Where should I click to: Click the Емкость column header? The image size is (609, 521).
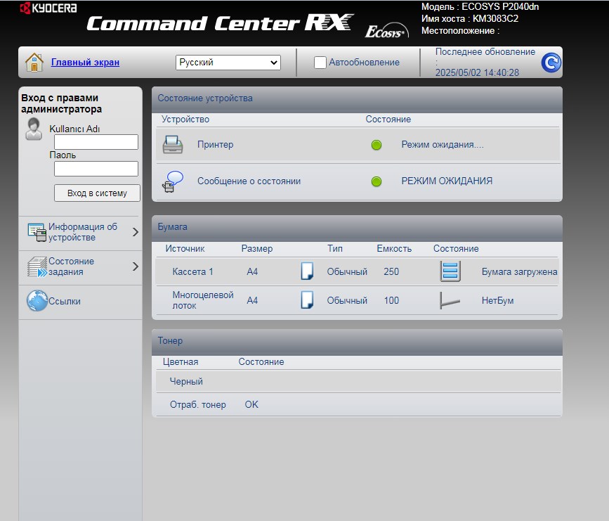click(394, 249)
